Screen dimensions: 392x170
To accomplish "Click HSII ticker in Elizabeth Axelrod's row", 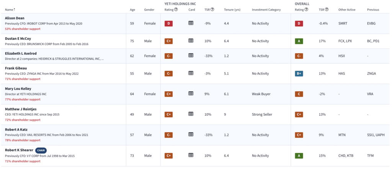I will (342, 56).
